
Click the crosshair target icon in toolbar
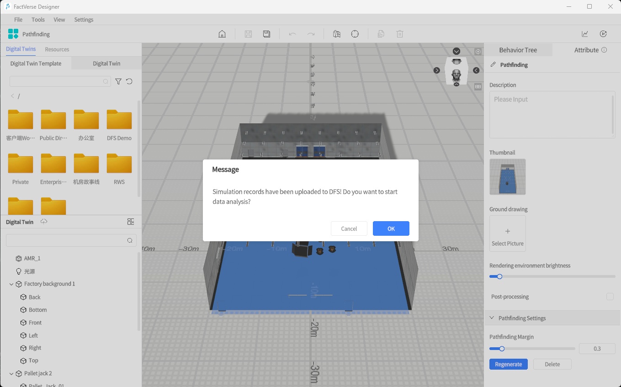coord(355,34)
